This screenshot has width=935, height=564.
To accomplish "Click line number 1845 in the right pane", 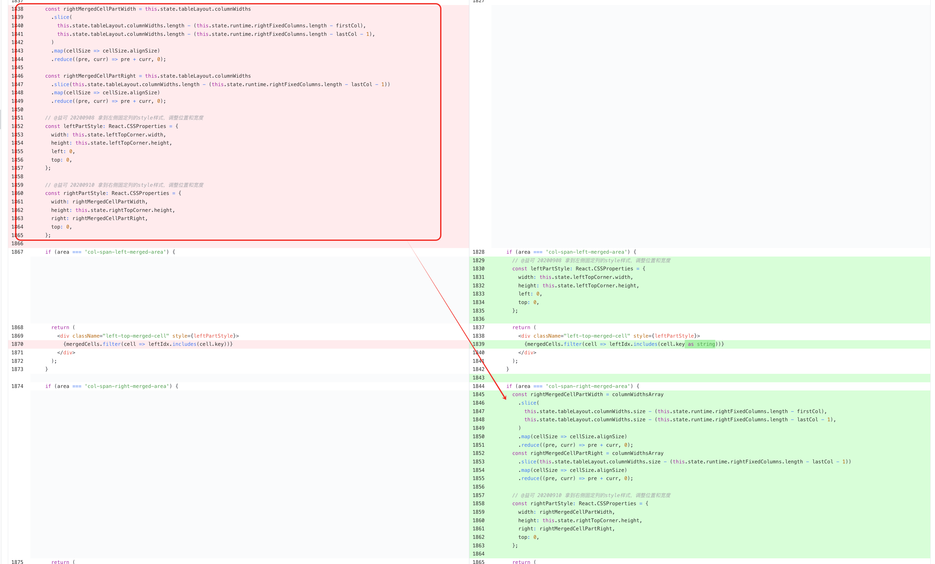I will (479, 394).
